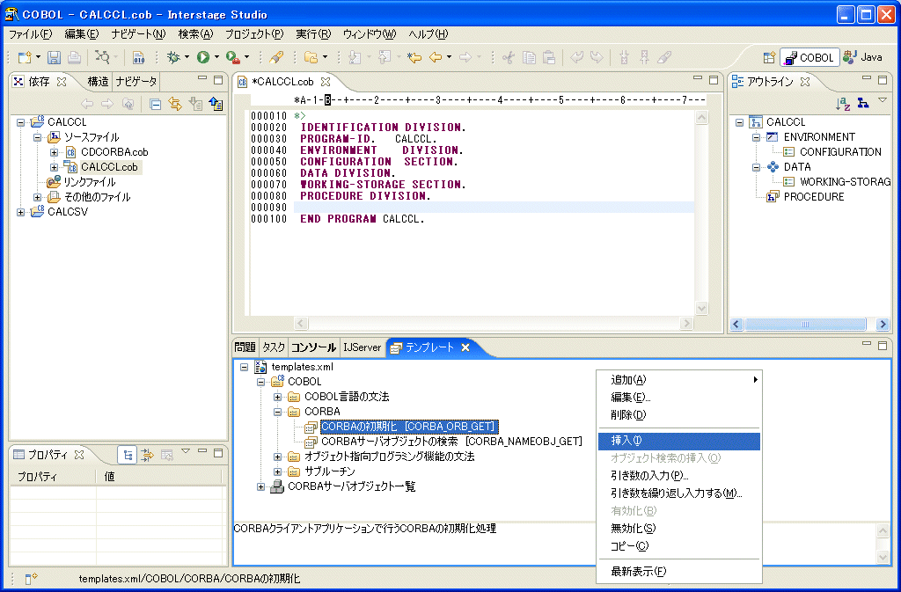Click Sort alphabetically icon in outline

tap(843, 103)
